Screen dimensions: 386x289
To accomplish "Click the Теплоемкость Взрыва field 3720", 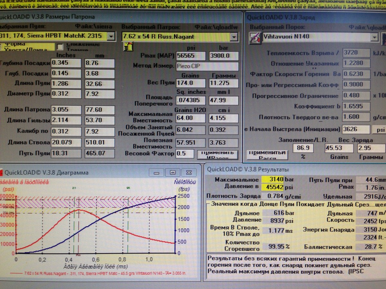I will click(x=356, y=53).
